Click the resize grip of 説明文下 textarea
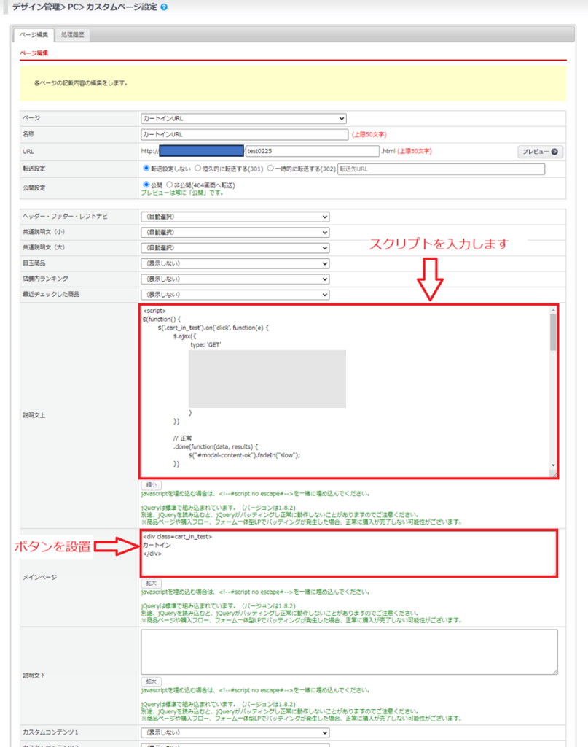588x747 pixels. (x=554, y=671)
